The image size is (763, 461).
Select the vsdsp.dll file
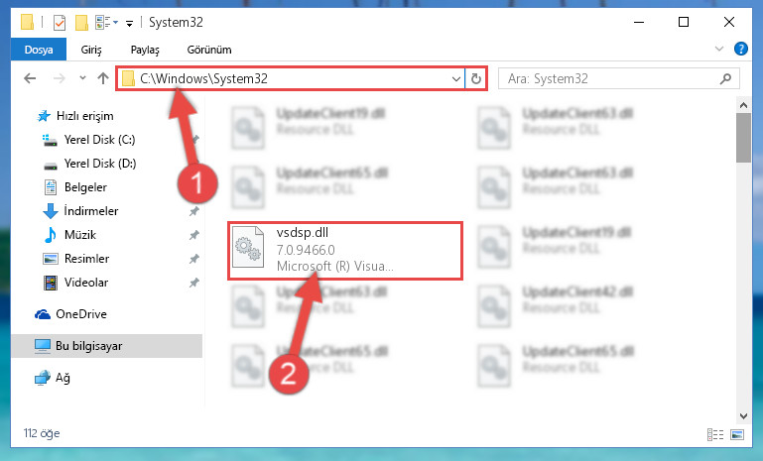click(345, 251)
